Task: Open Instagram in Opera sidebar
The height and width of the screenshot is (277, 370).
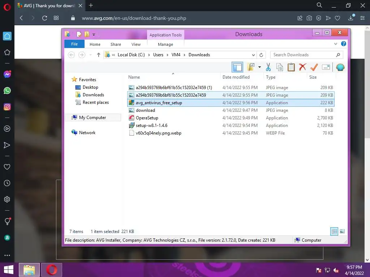Action: coord(7,107)
